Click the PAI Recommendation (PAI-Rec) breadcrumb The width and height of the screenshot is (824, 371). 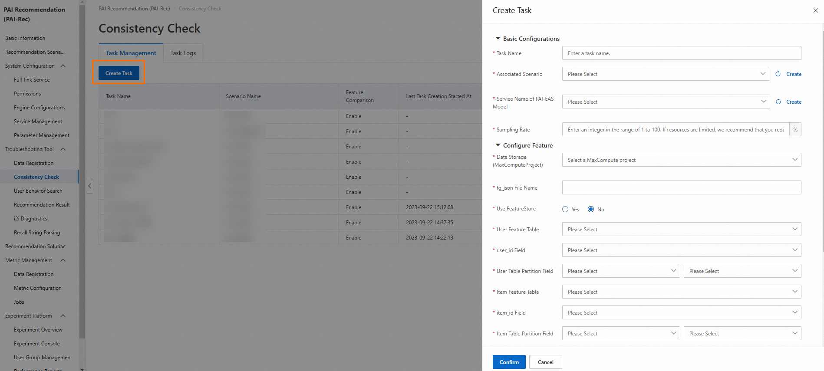[134, 9]
